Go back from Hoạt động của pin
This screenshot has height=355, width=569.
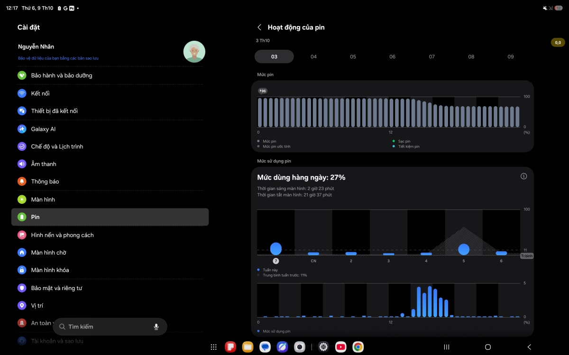click(259, 27)
